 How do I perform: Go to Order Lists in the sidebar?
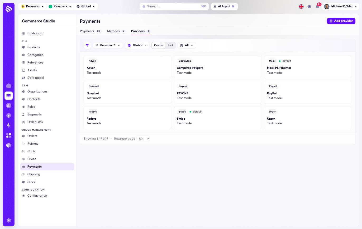[x=47, y=122]
